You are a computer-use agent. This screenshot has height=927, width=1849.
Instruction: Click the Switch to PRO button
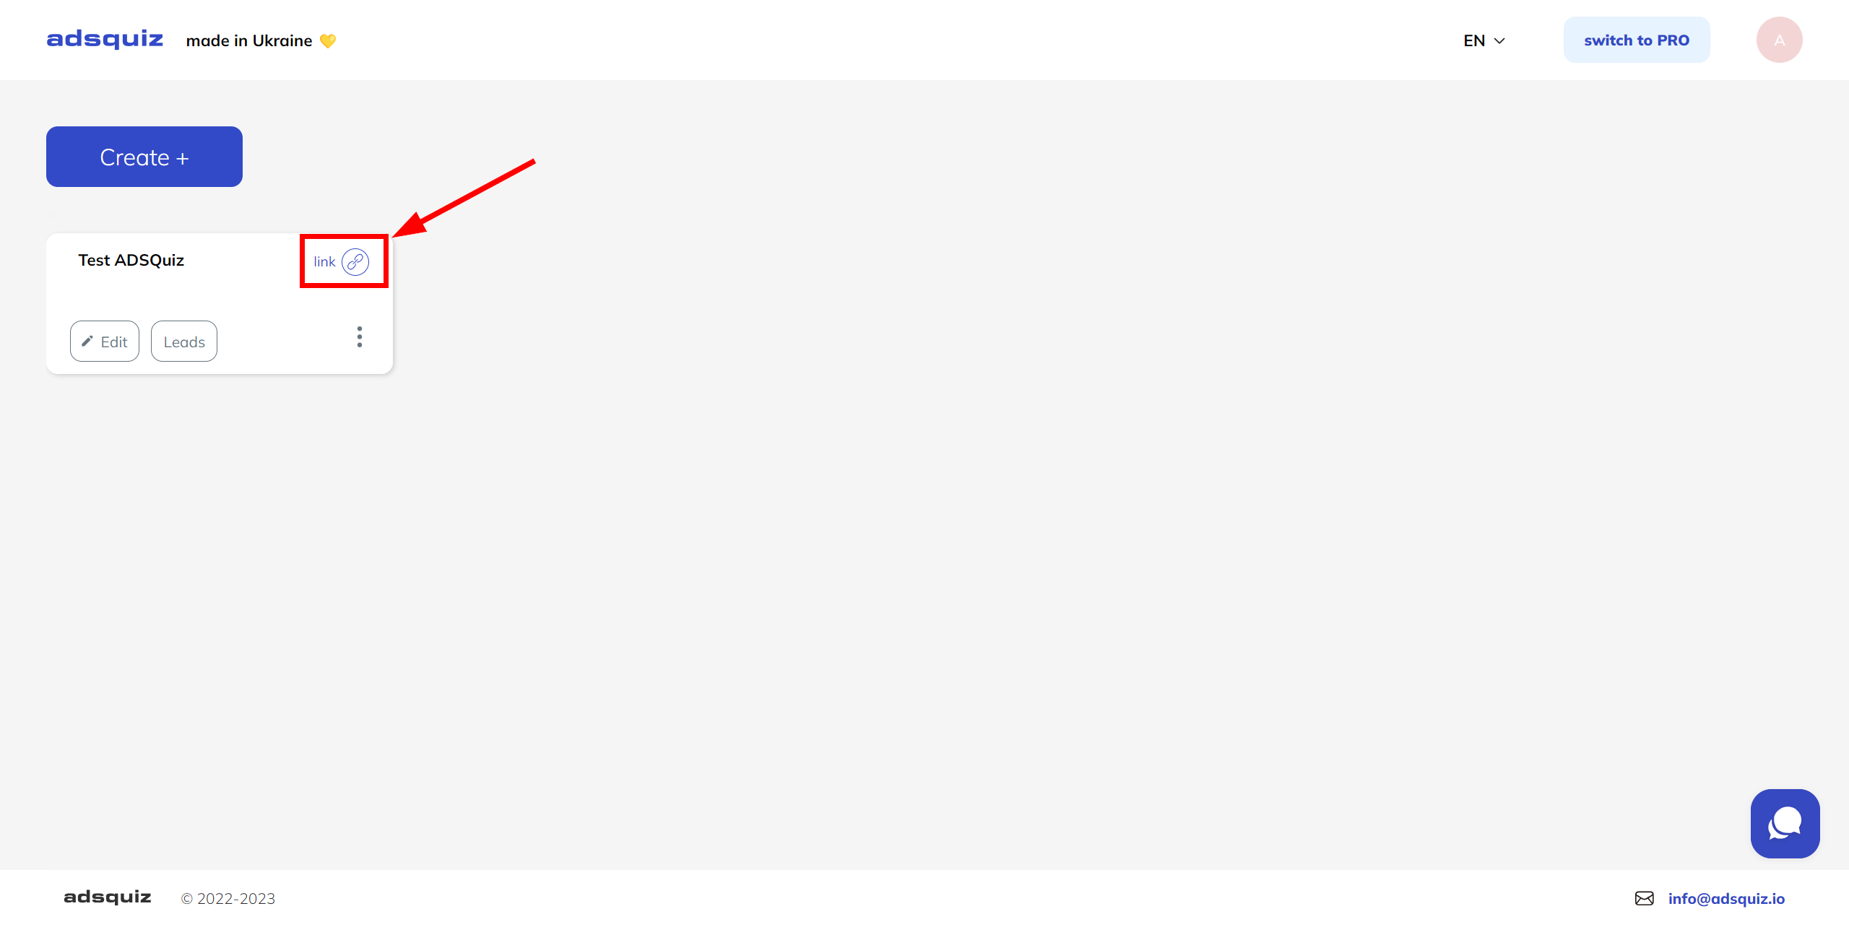pyautogui.click(x=1636, y=39)
